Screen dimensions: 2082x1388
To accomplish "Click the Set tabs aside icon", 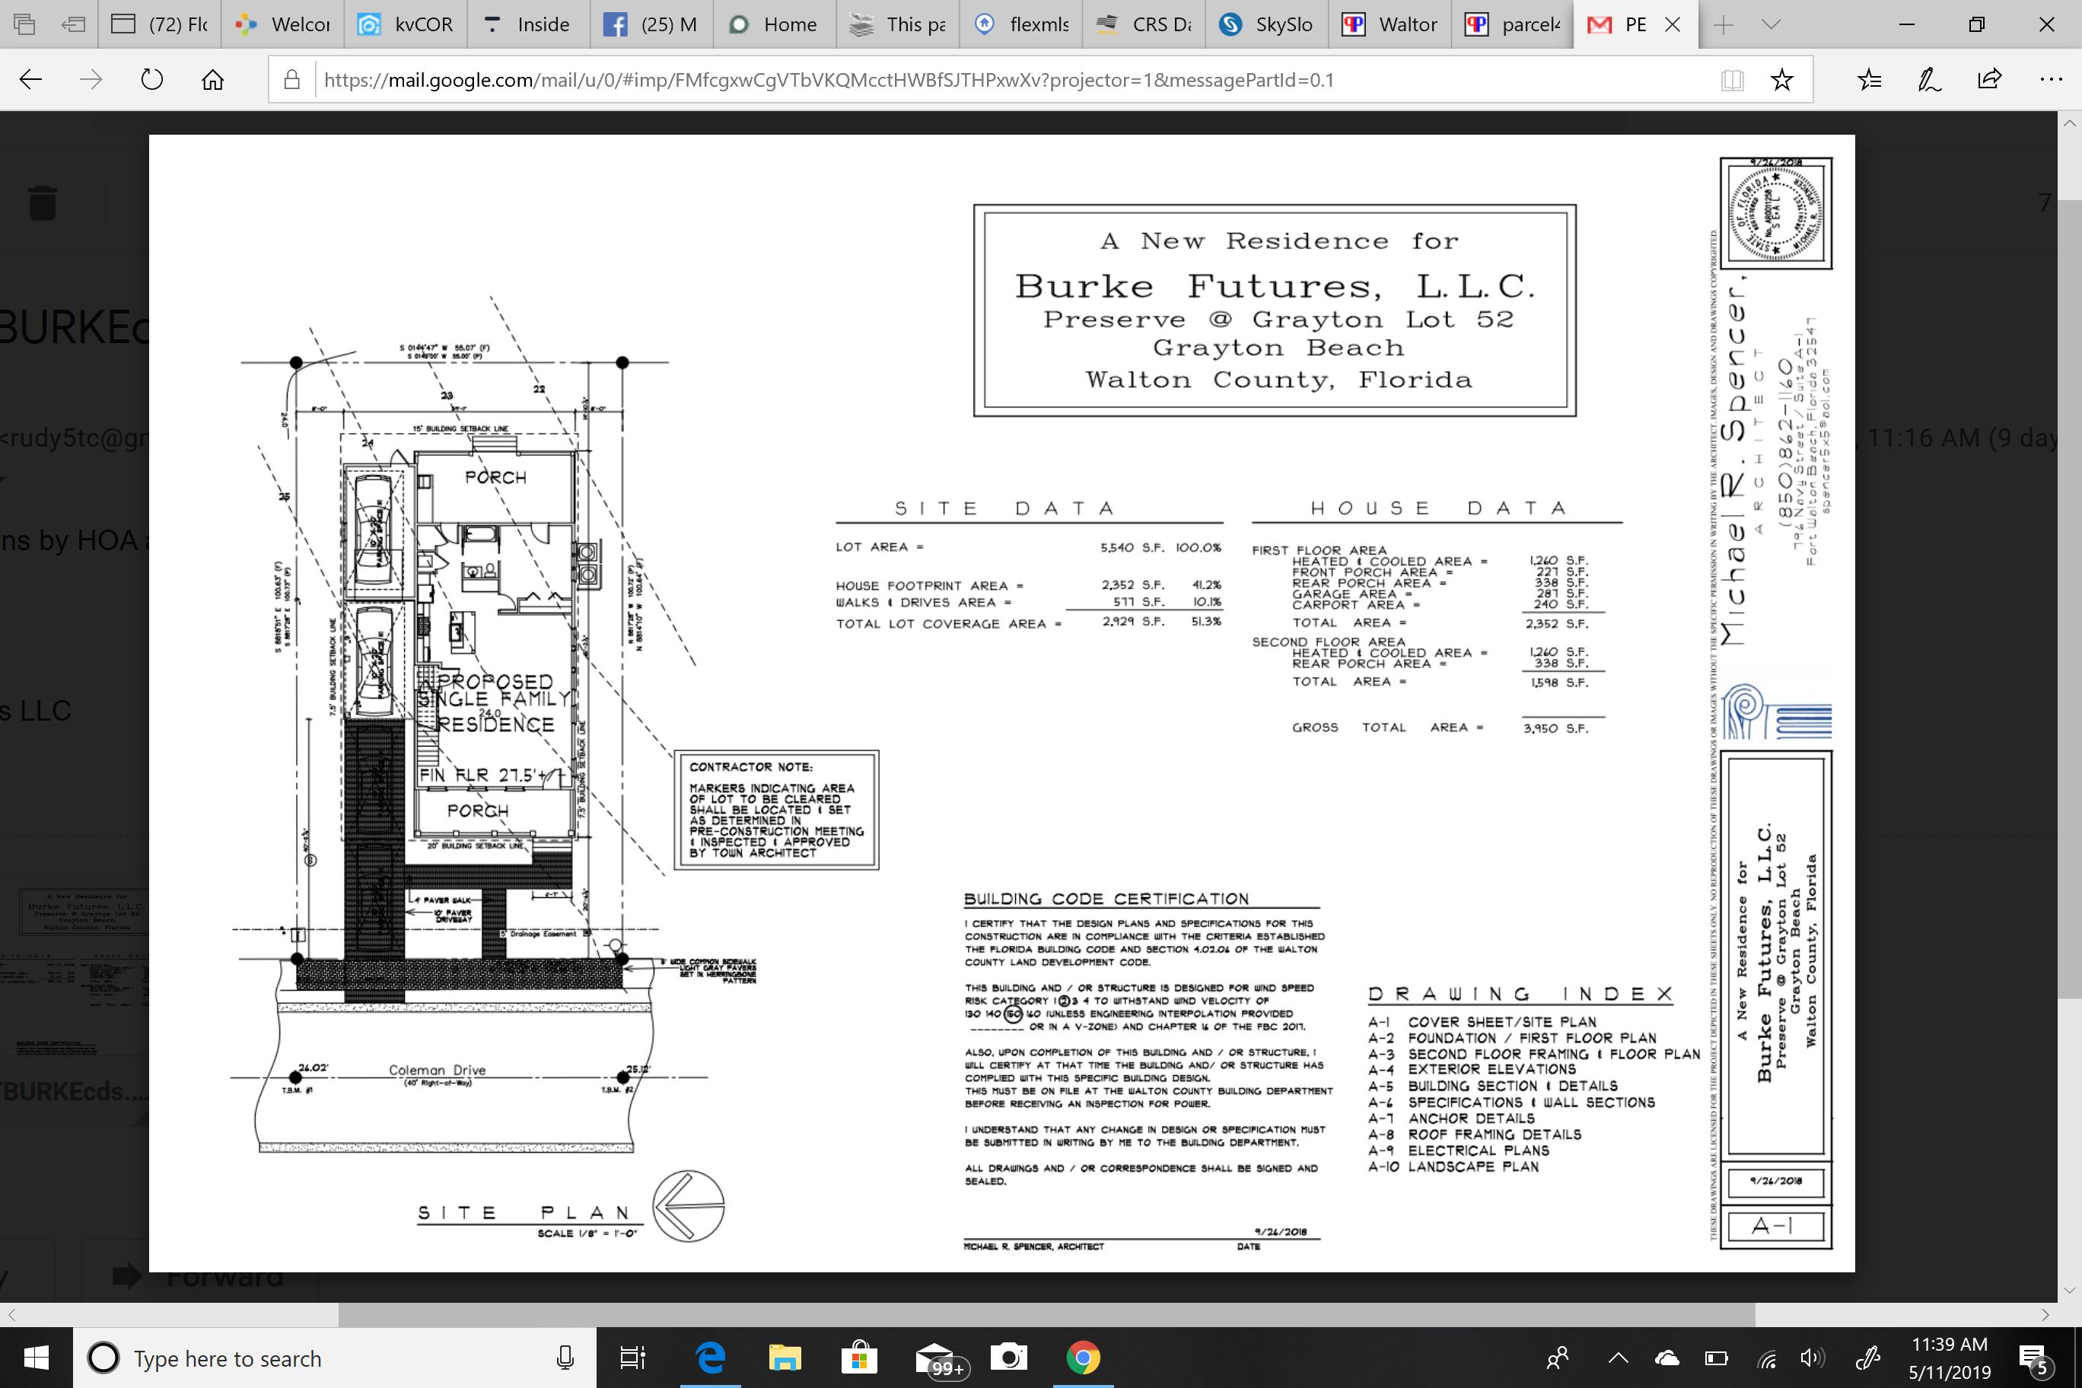I will click(x=75, y=25).
